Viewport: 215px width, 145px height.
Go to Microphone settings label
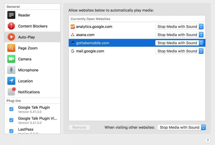click(28, 70)
